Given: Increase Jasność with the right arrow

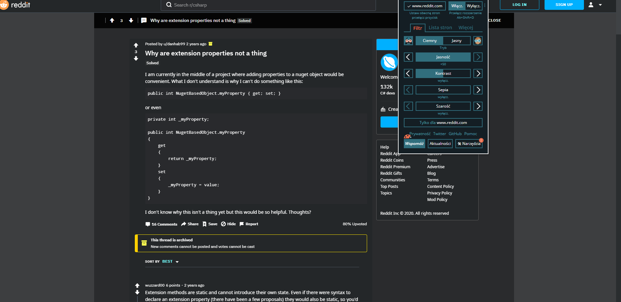Looking at the screenshot, I should pos(478,57).
